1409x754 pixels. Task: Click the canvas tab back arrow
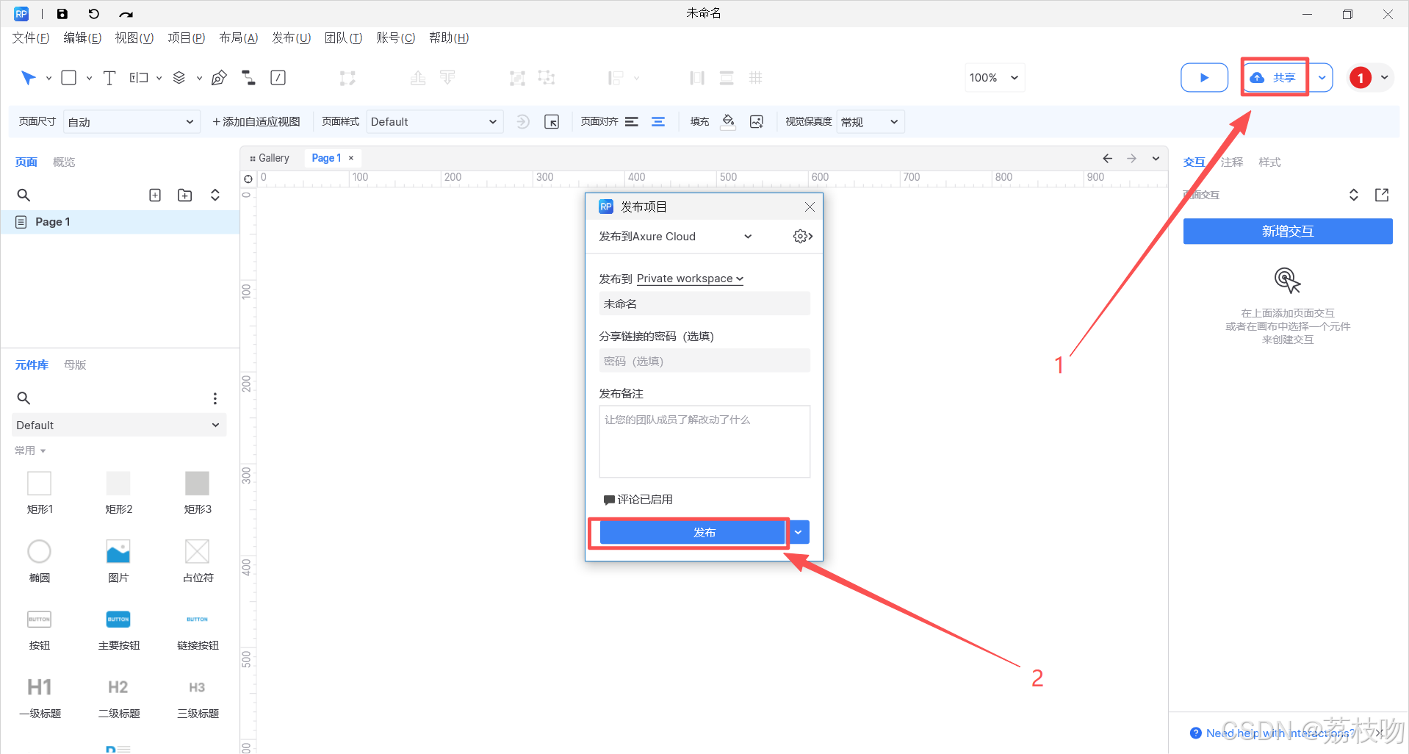coord(1108,159)
